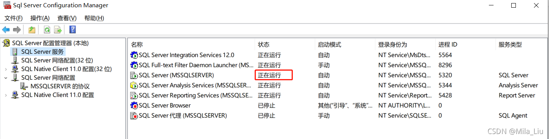This screenshot has width=549, height=139.
Task: Click the Report Server service type cell
Action: click(x=517, y=95)
